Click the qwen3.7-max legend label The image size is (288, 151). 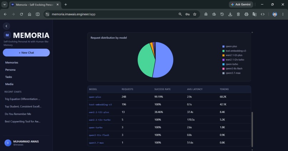233,73
